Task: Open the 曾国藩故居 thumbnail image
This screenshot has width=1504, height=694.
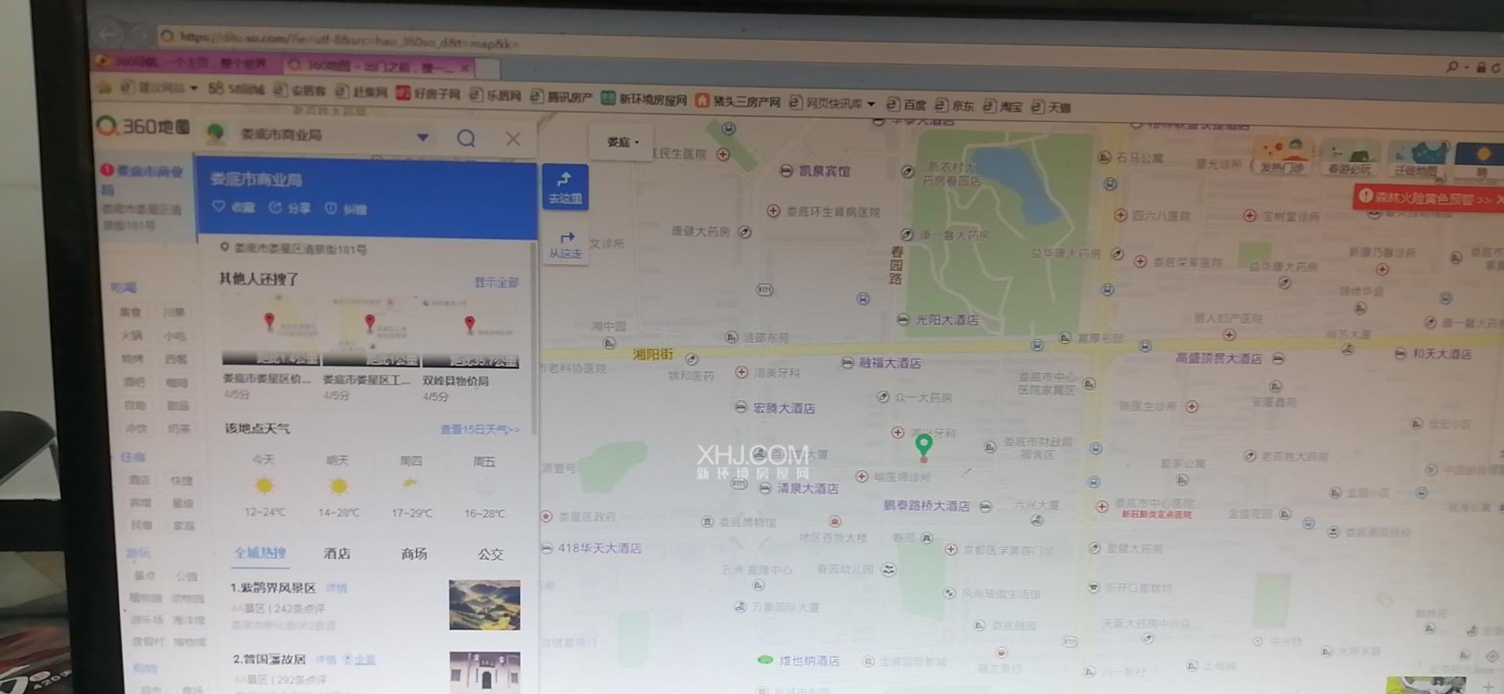Action: click(x=486, y=672)
